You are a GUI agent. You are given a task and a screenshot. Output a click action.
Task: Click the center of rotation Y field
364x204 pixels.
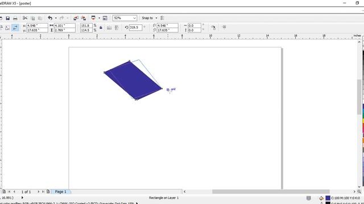tap(167, 30)
